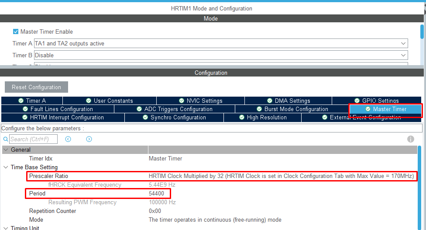Click the Master Timer value of Timer Idx
This screenshot has width=426, height=230.
(x=165, y=158)
